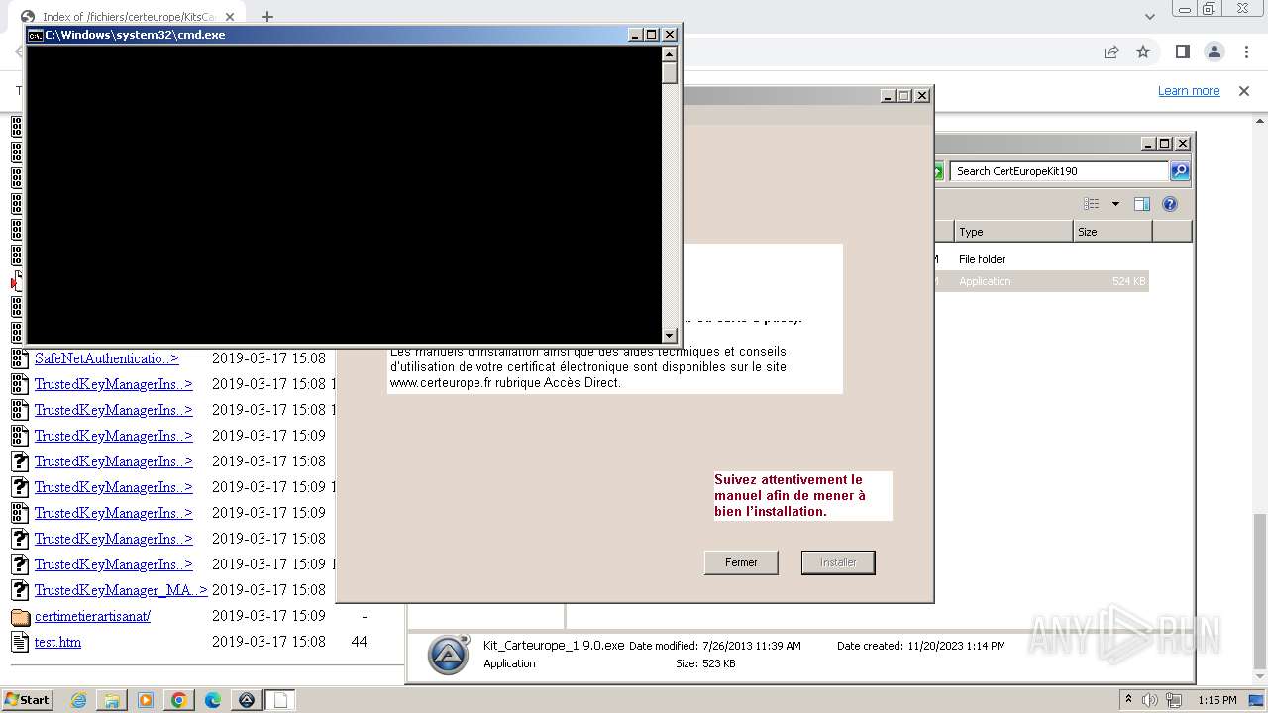This screenshot has height=713, width=1268.
Task: Click the Search CertEuropeKit190 field
Action: coord(1059,171)
